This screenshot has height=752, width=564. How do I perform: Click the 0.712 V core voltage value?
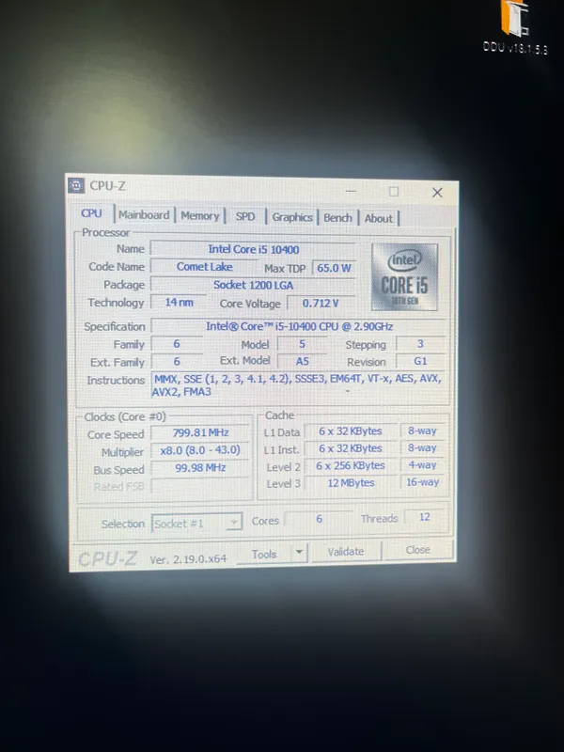321,303
